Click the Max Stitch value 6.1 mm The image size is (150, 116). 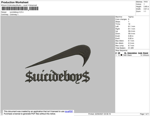click(131, 41)
